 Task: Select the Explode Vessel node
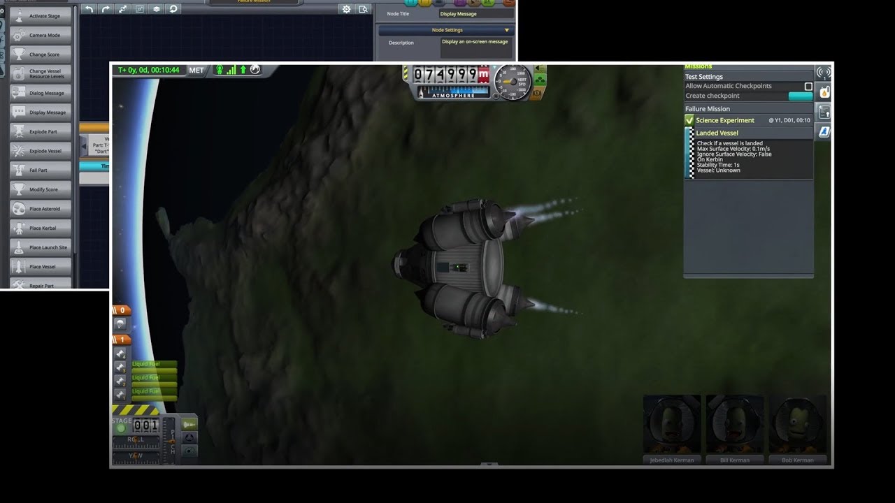(x=41, y=151)
